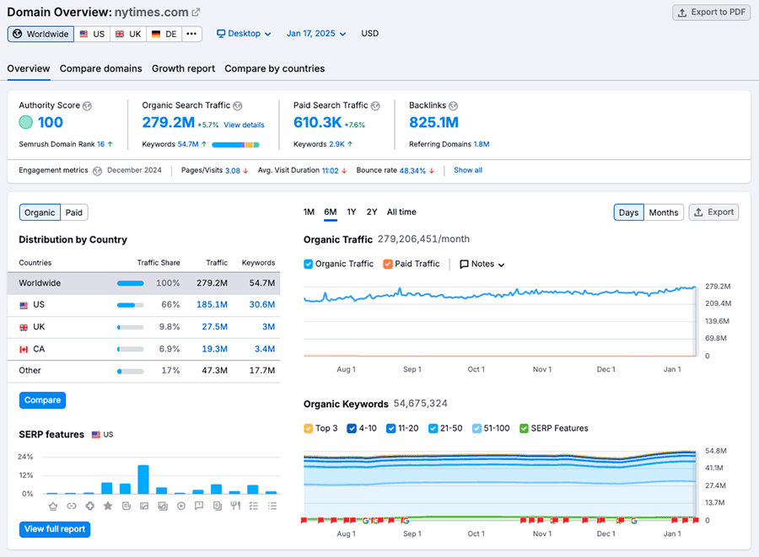This screenshot has width=759, height=557.
Task: Select speech-bubble question SERP icon
Action: [199, 506]
